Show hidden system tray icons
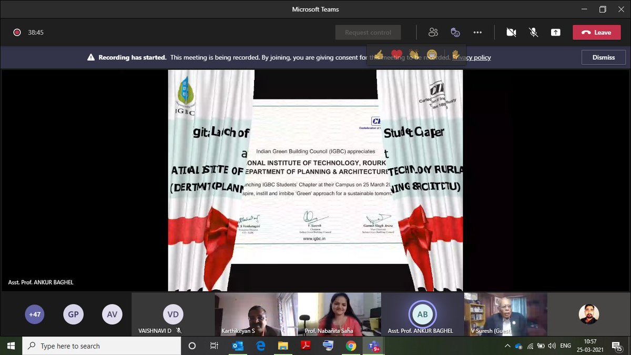The width and height of the screenshot is (631, 355). [507, 346]
